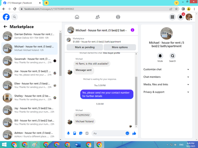Viewport: 198px width, 148px height.
Task: Open the $1,000 Marketplace listing link
Action: pos(97,42)
